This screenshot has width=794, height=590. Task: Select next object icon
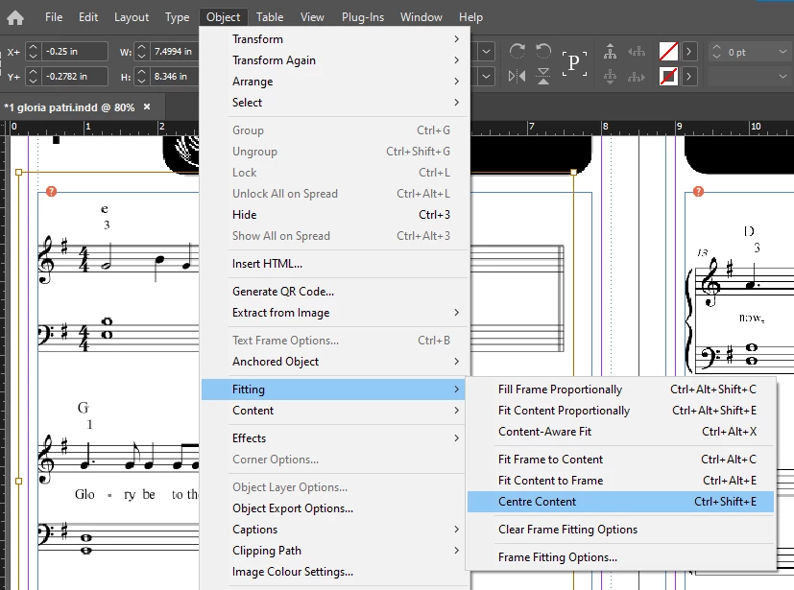click(x=637, y=77)
